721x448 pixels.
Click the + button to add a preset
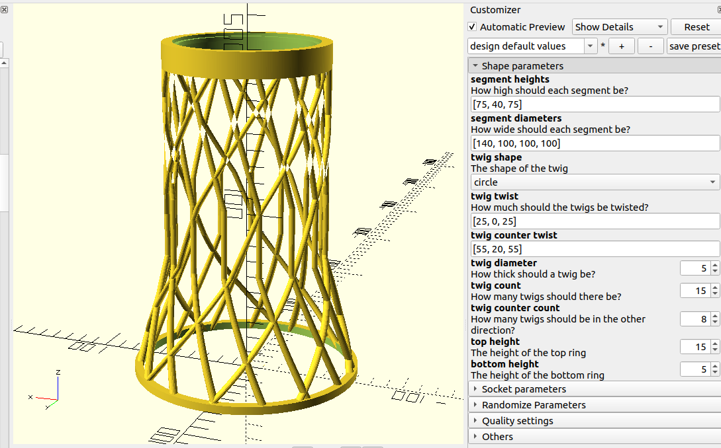coord(621,46)
